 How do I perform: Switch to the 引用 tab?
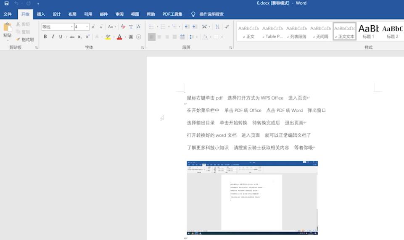point(88,14)
